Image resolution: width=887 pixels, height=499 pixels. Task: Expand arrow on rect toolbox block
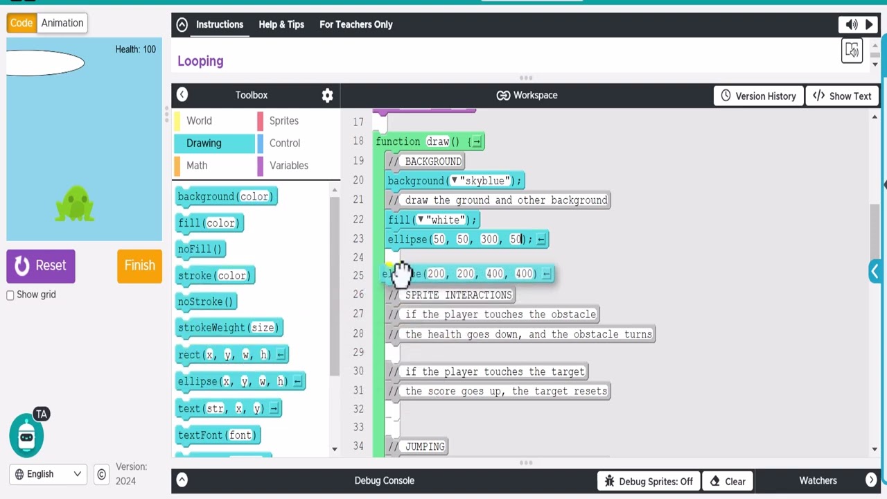(x=281, y=356)
